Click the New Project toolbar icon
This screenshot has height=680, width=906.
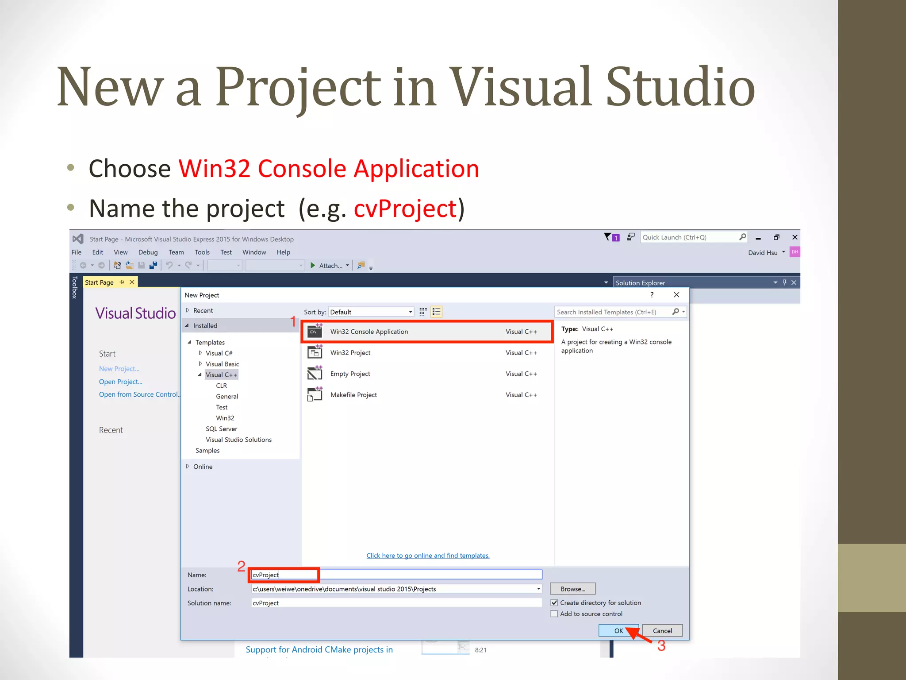pyautogui.click(x=117, y=265)
